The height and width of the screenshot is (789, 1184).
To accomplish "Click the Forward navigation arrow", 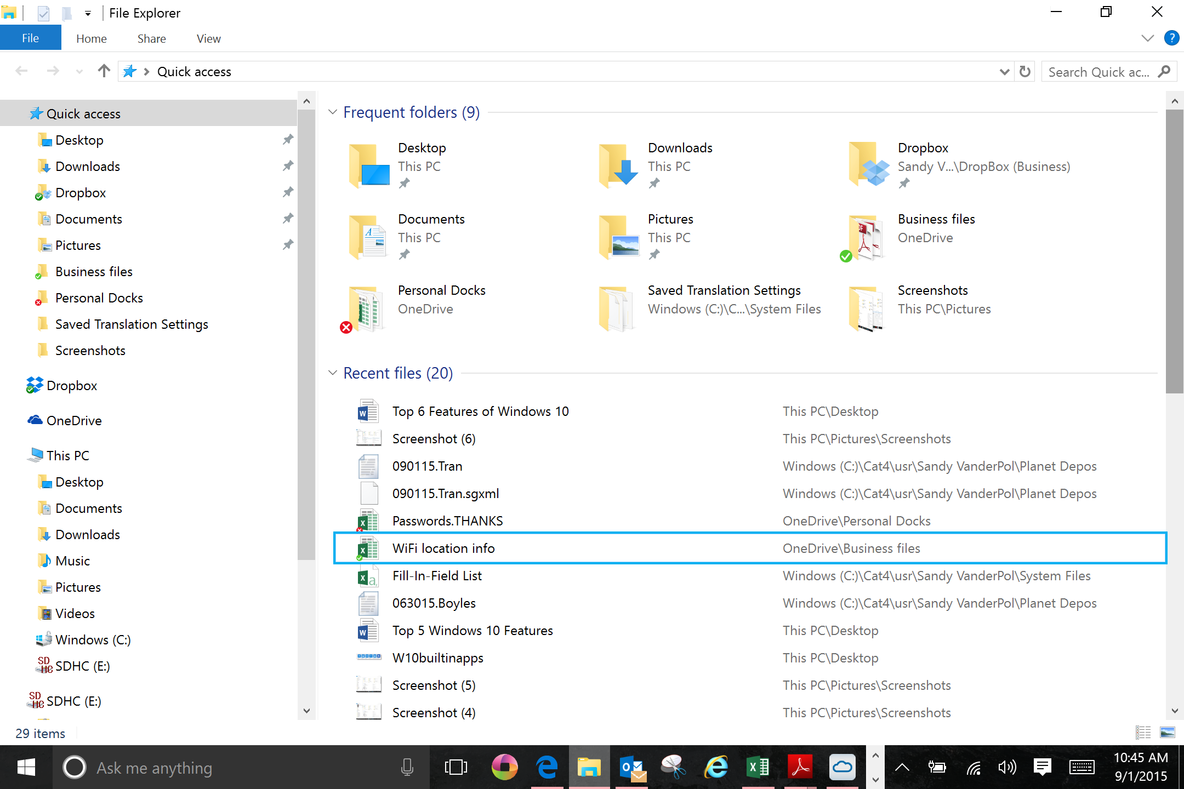I will pos(53,71).
